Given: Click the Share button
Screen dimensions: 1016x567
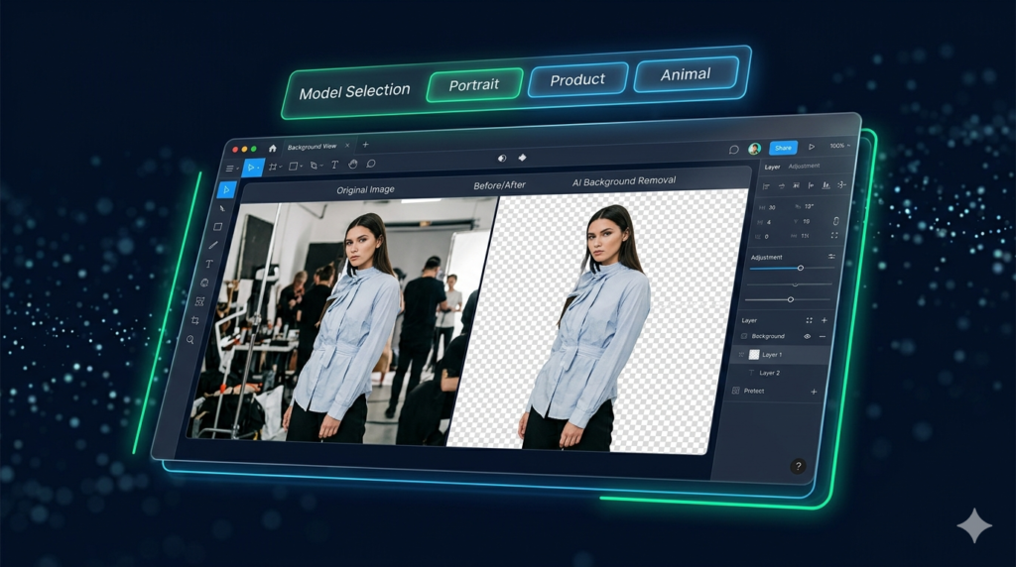Looking at the screenshot, I should tap(783, 148).
